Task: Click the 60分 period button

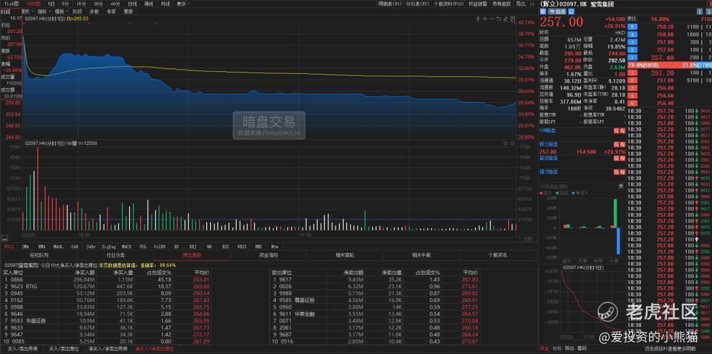Action: click(115, 4)
